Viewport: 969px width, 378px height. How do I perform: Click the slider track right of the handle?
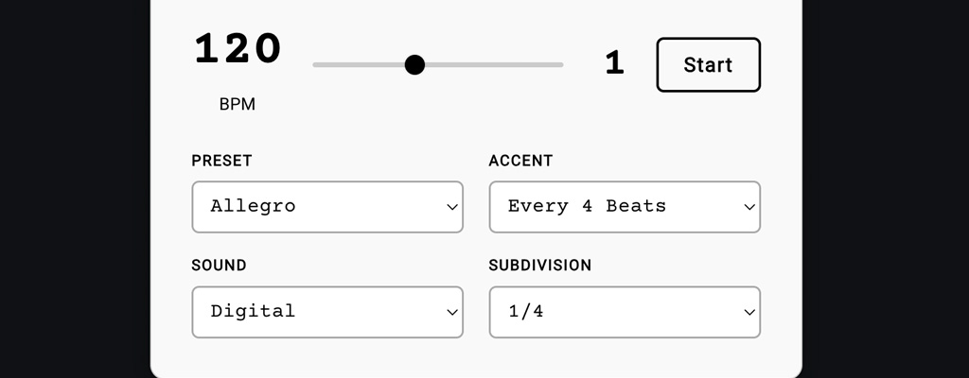tap(492, 64)
